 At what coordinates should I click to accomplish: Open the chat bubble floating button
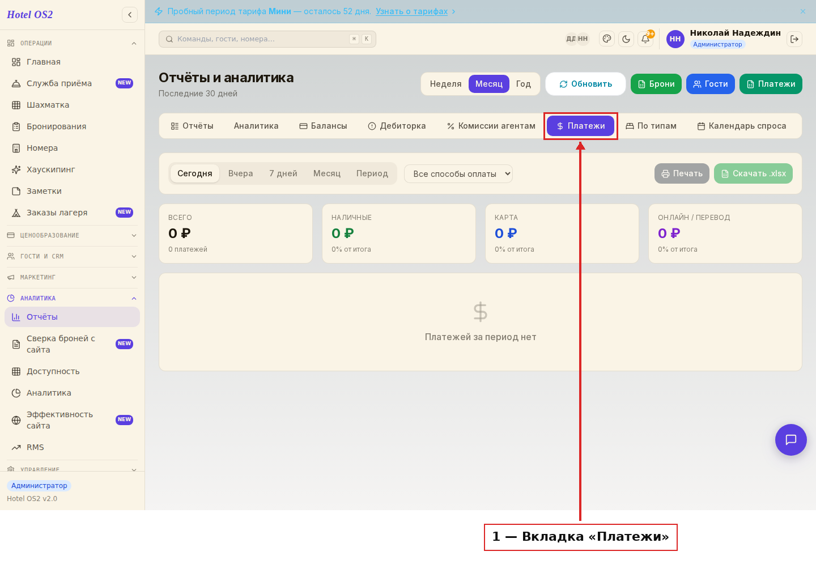791,440
